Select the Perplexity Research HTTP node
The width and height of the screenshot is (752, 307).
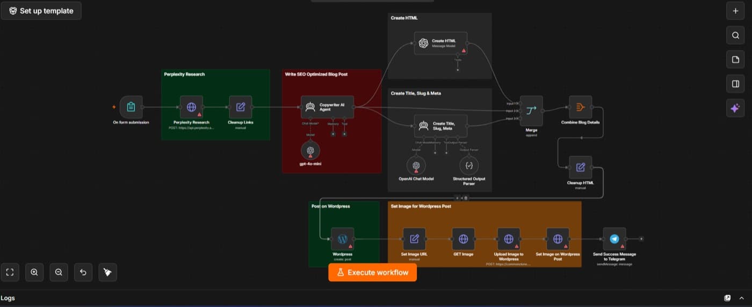point(191,107)
